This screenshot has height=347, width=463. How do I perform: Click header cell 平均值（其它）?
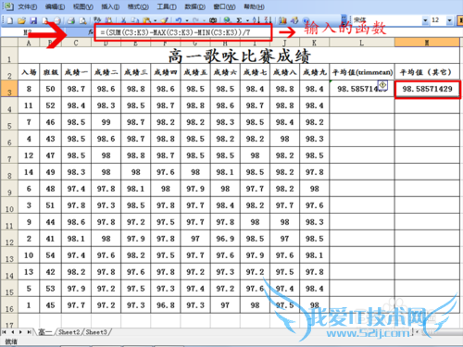coord(427,72)
